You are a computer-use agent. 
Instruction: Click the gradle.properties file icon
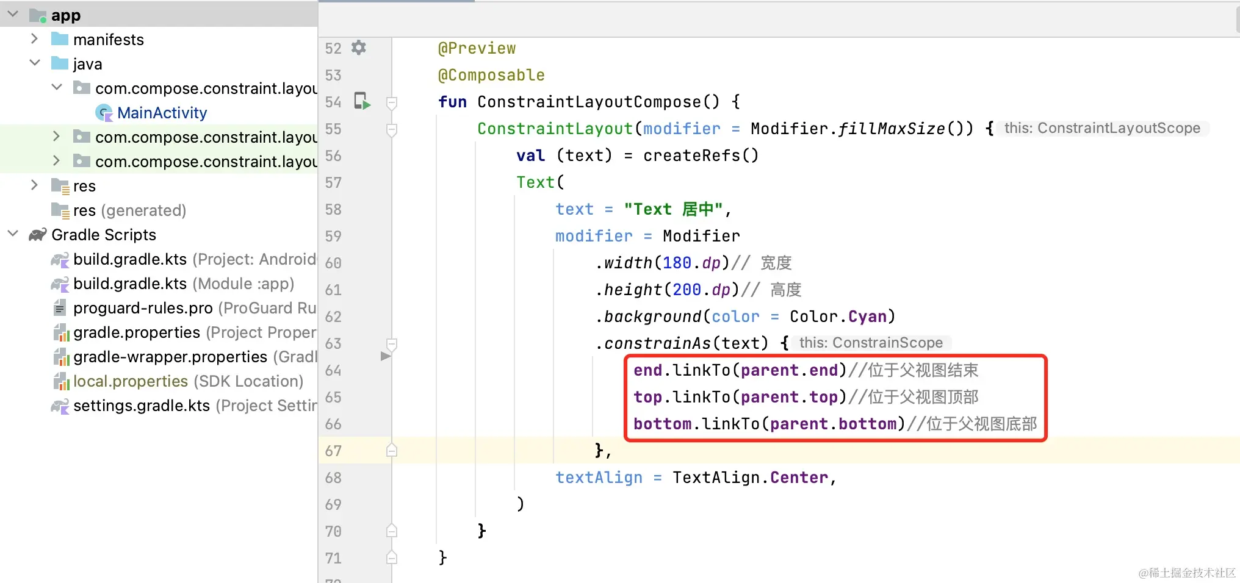(x=60, y=332)
